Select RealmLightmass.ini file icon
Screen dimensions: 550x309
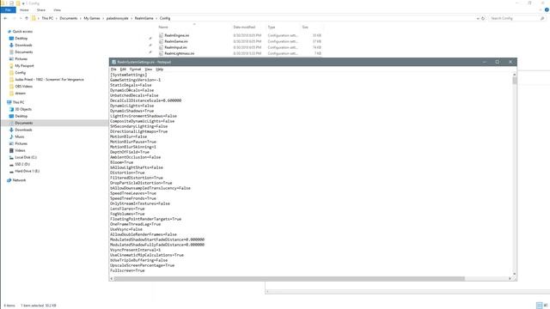(161, 53)
